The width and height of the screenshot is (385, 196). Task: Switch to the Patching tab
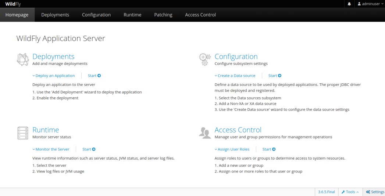[x=163, y=15]
